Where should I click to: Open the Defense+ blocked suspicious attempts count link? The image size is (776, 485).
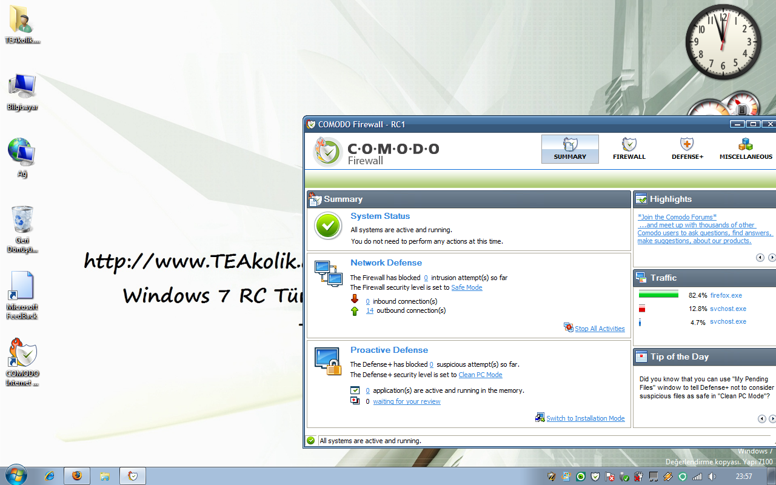(432, 364)
